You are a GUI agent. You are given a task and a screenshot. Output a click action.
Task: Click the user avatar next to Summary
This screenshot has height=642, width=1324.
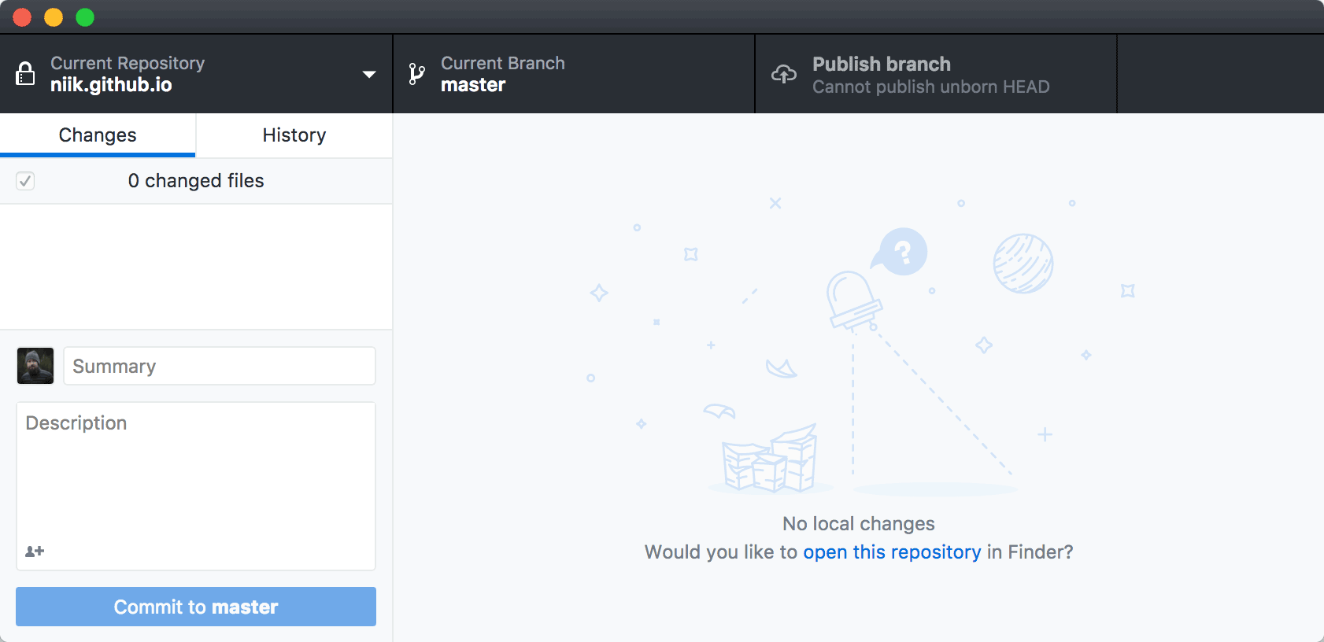[x=35, y=366]
